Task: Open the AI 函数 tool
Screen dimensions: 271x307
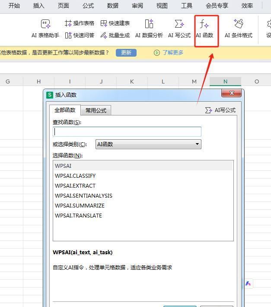Action: point(204,29)
